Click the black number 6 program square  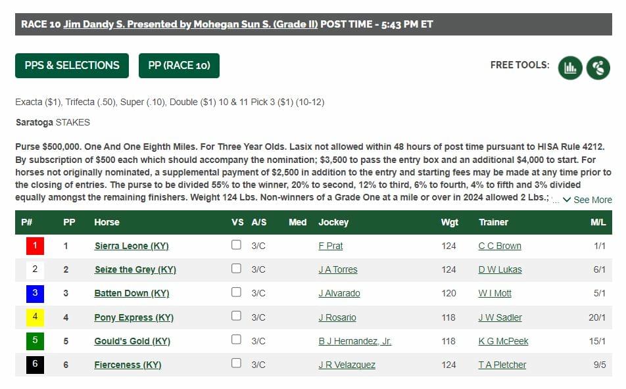pos(35,364)
